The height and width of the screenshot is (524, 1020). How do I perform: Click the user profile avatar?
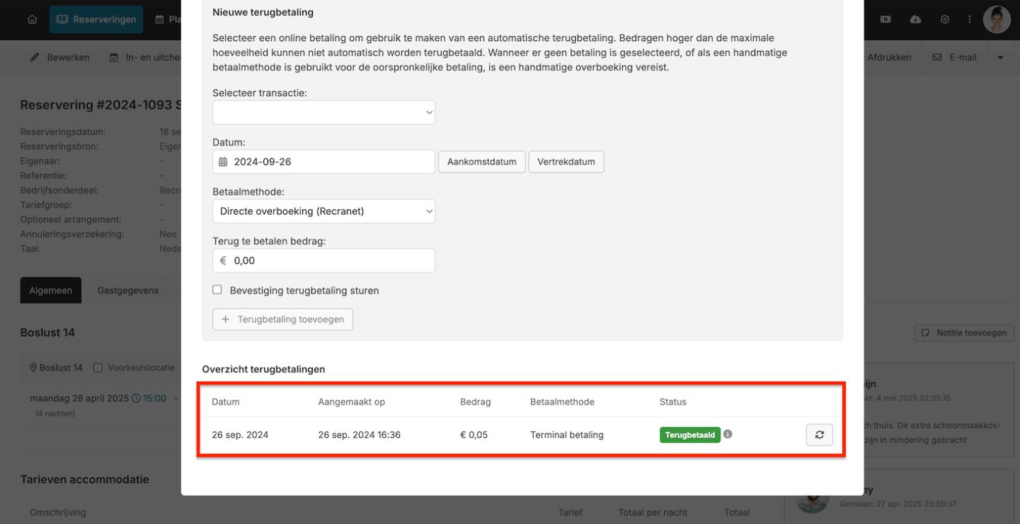(x=997, y=20)
